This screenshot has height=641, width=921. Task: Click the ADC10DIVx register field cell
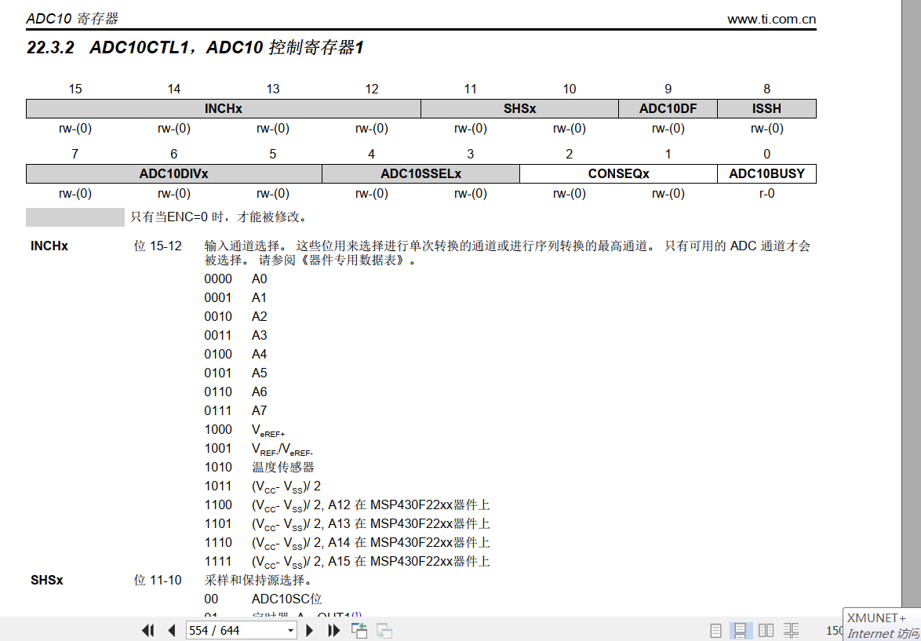[174, 174]
